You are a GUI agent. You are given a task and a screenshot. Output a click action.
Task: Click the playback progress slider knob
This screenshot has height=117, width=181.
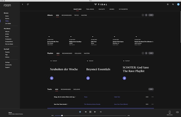tap(62, 115)
